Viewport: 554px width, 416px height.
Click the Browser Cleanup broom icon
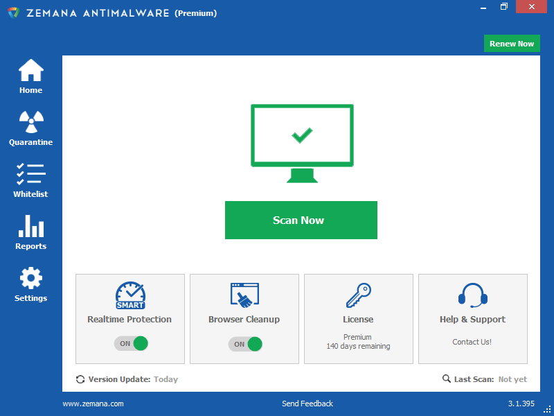point(244,295)
